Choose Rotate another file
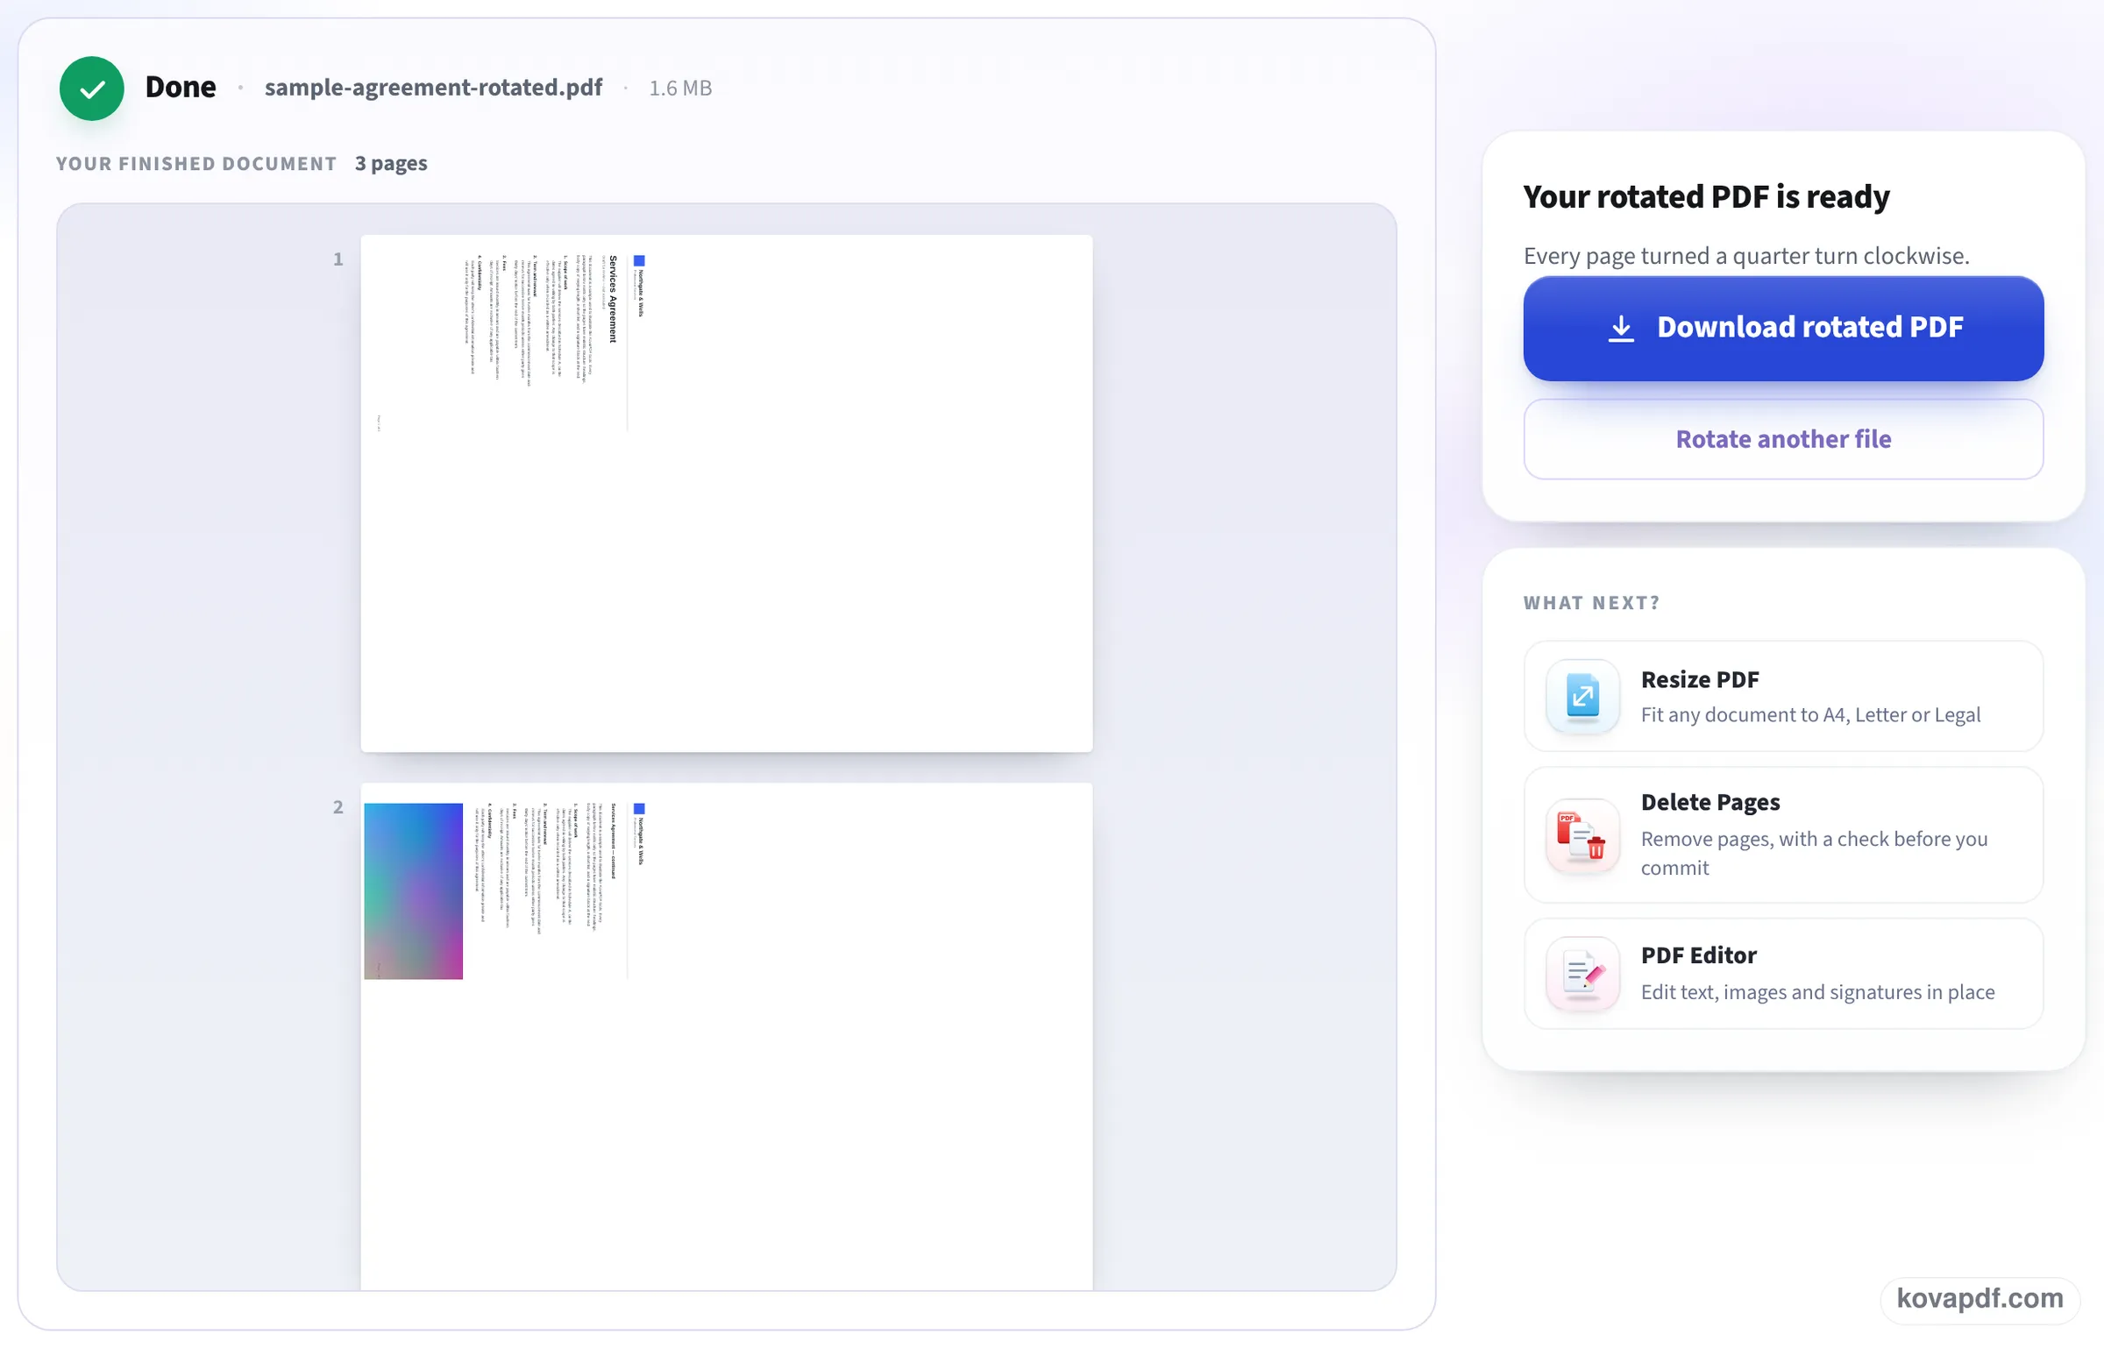This screenshot has height=1348, width=2104. 1783,439
